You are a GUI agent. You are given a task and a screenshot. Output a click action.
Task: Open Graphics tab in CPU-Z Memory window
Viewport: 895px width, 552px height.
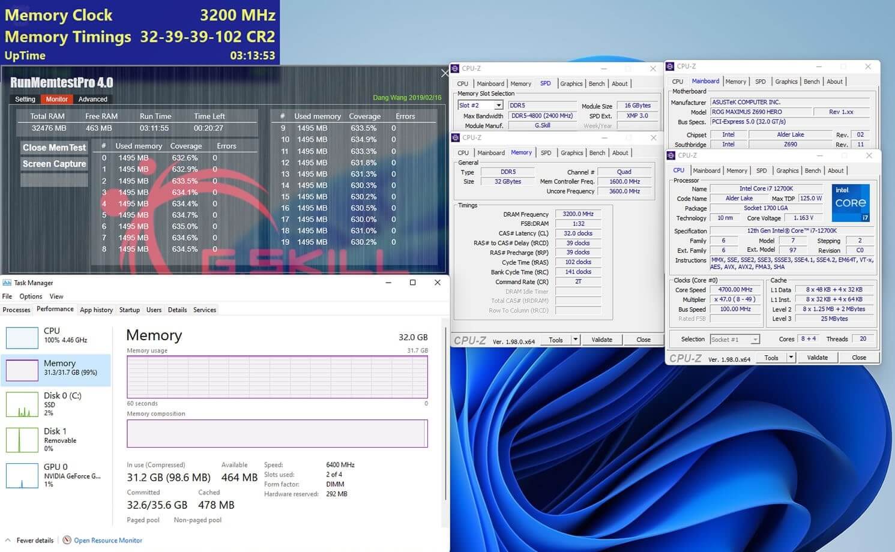571,153
